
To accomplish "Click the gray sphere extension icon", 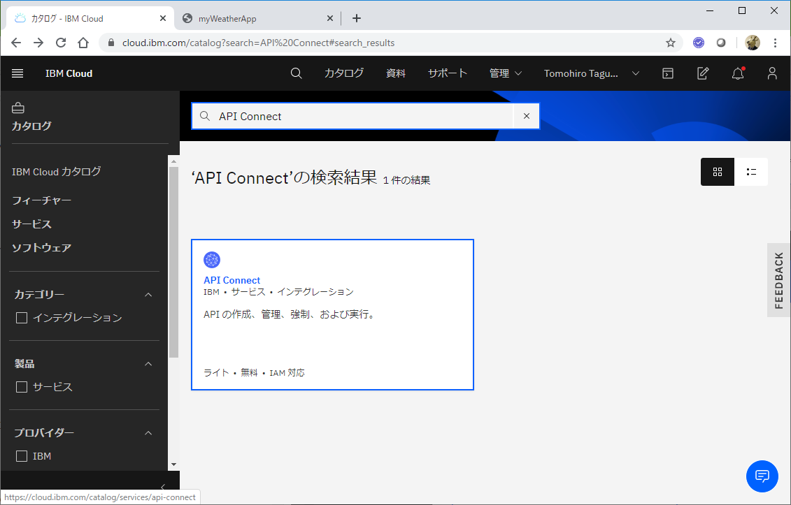I will (x=721, y=43).
